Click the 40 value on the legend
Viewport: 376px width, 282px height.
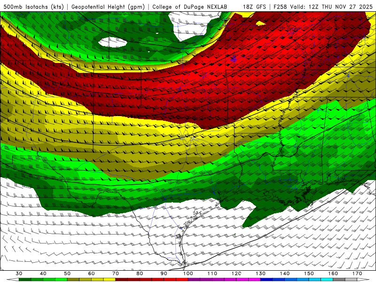click(x=43, y=274)
